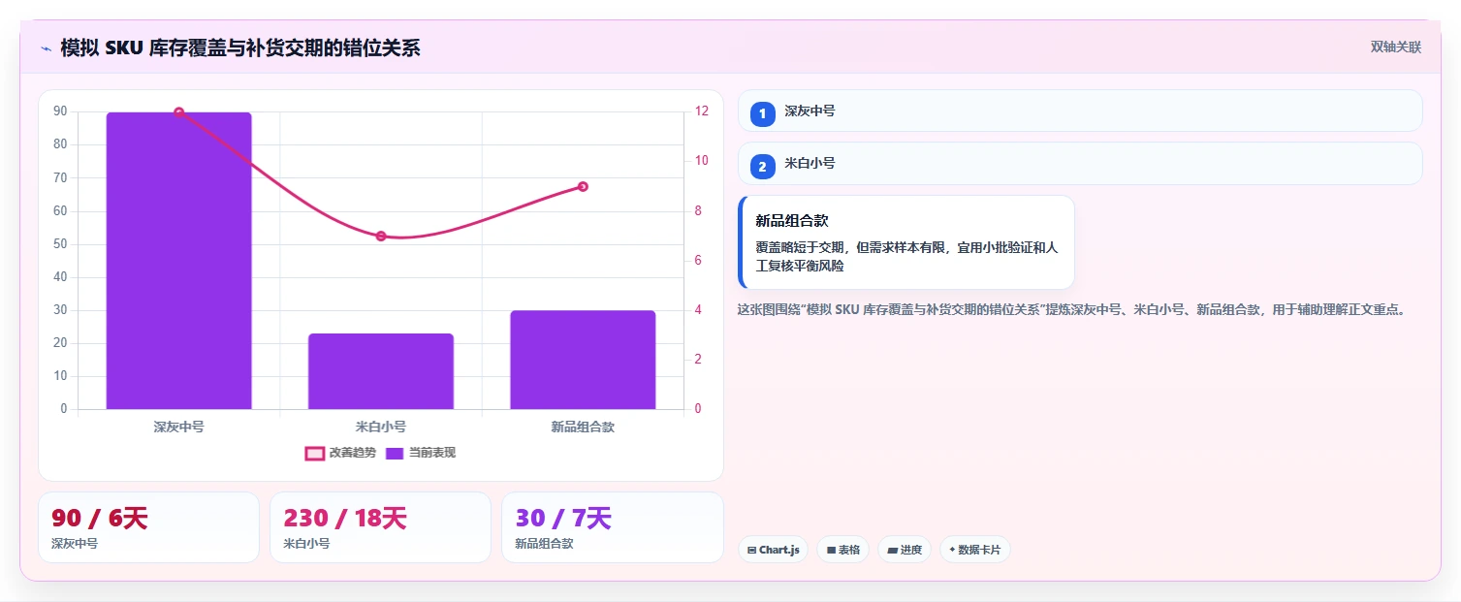Click the 进度 tag
The image size is (1461, 602).
tap(904, 550)
